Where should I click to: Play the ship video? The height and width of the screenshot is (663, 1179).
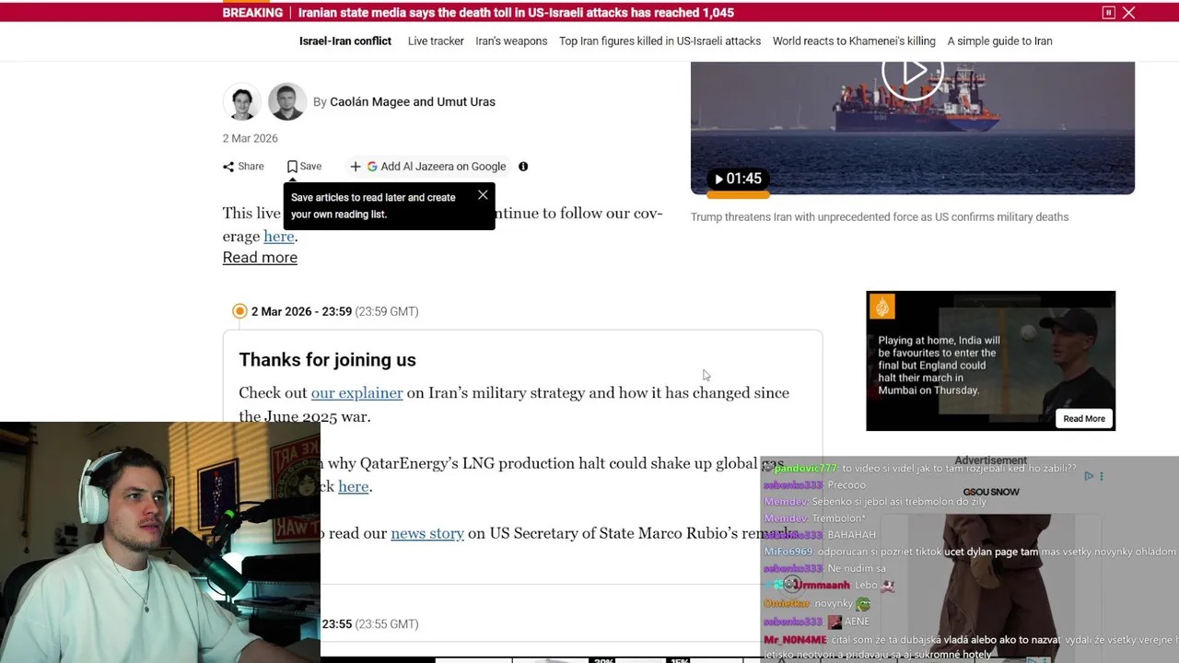913,71
